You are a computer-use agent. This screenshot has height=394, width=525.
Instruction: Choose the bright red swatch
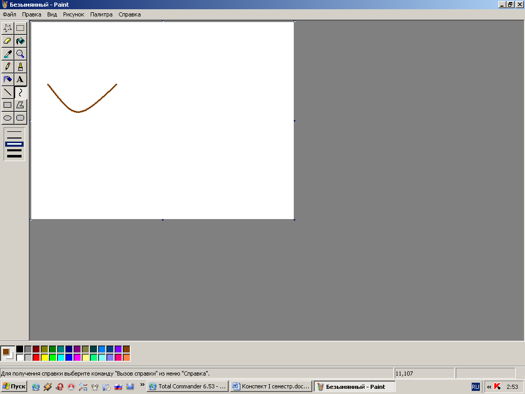[x=36, y=358]
